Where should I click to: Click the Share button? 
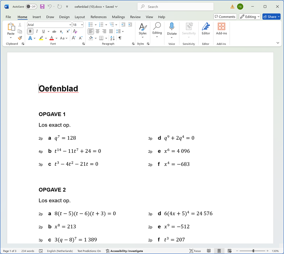[x=271, y=17]
